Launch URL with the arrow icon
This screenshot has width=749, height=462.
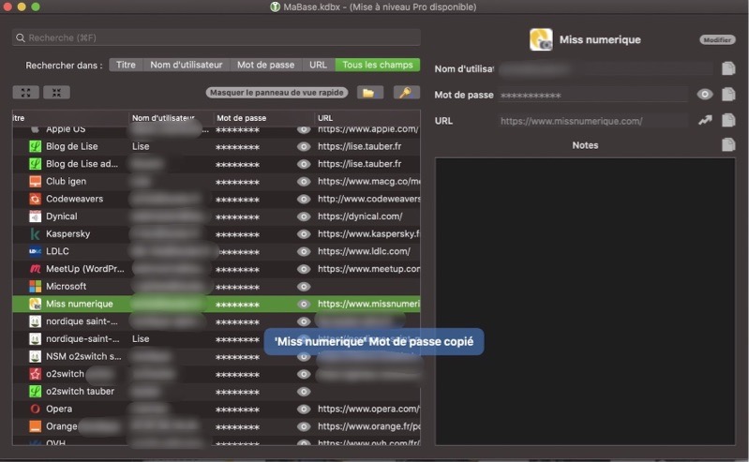(x=705, y=121)
